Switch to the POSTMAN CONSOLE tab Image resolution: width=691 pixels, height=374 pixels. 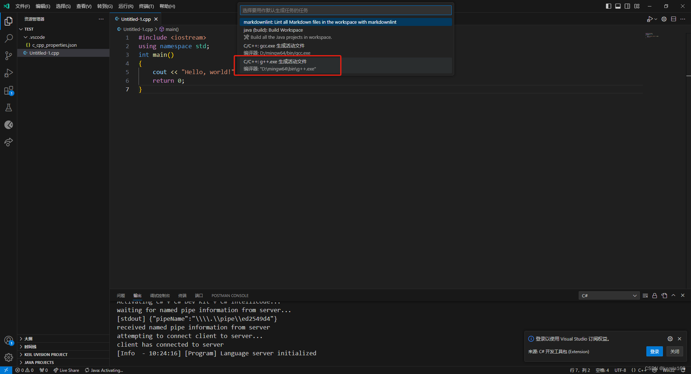coord(230,296)
